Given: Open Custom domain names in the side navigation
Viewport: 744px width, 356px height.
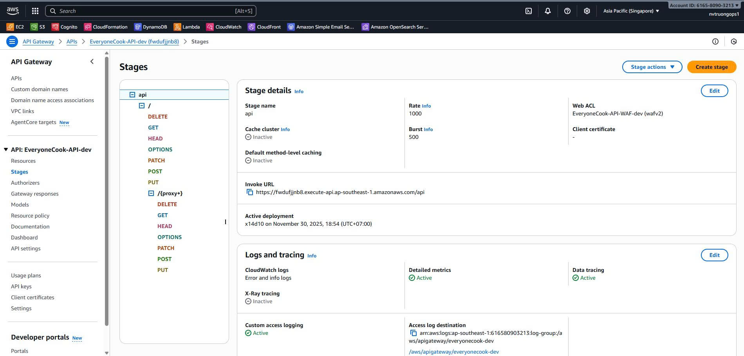Looking at the screenshot, I should pos(39,89).
